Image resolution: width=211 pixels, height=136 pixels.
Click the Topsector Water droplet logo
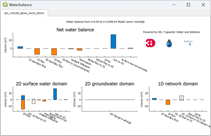pyautogui.click(x=169, y=43)
